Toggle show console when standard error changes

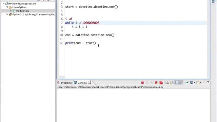click(181, 83)
